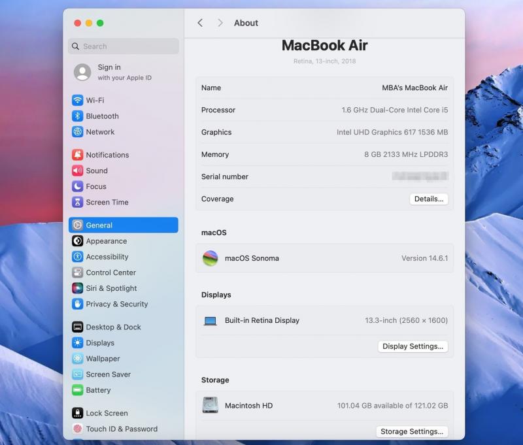Click Sign in with your Apple ID
This screenshot has width=523, height=445.
coord(124,72)
